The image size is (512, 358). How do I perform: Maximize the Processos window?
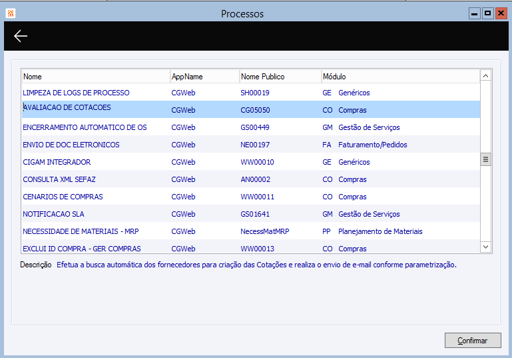tap(487, 13)
